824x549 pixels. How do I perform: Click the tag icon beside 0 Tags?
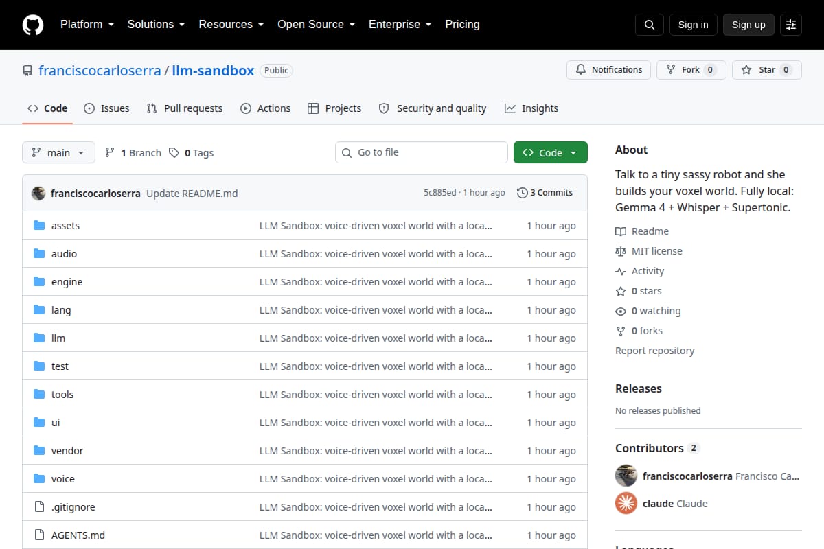click(x=174, y=152)
